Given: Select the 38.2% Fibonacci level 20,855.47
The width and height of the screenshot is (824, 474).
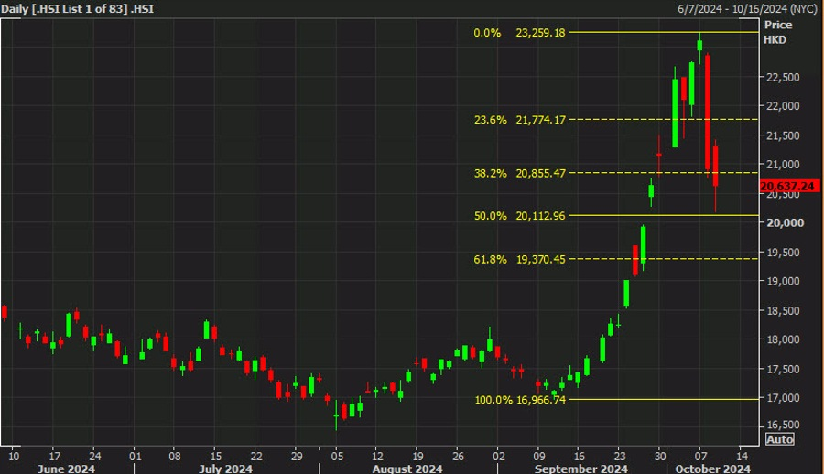Looking at the screenshot, I should pos(519,173).
